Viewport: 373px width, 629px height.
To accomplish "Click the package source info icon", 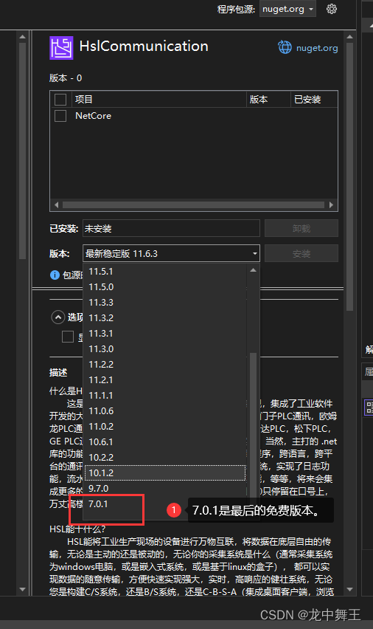I will point(55,275).
